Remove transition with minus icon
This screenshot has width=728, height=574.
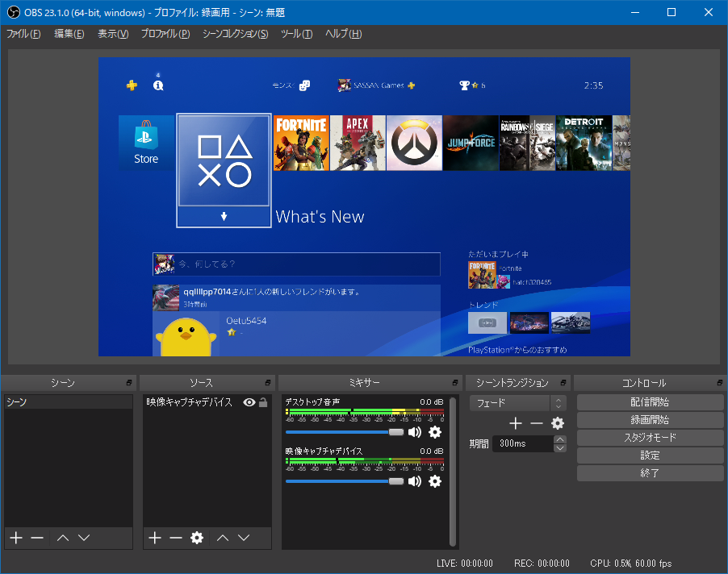(536, 423)
